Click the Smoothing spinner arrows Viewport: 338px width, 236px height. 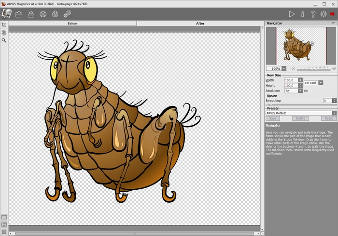(x=334, y=101)
